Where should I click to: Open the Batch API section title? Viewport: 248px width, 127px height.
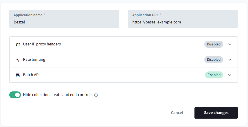point(31,75)
